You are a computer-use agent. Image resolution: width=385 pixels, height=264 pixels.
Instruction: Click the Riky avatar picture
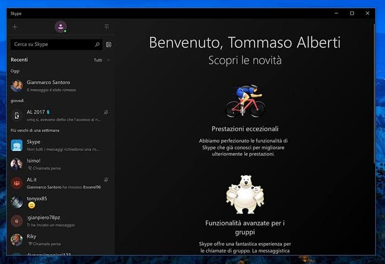tap(16, 240)
